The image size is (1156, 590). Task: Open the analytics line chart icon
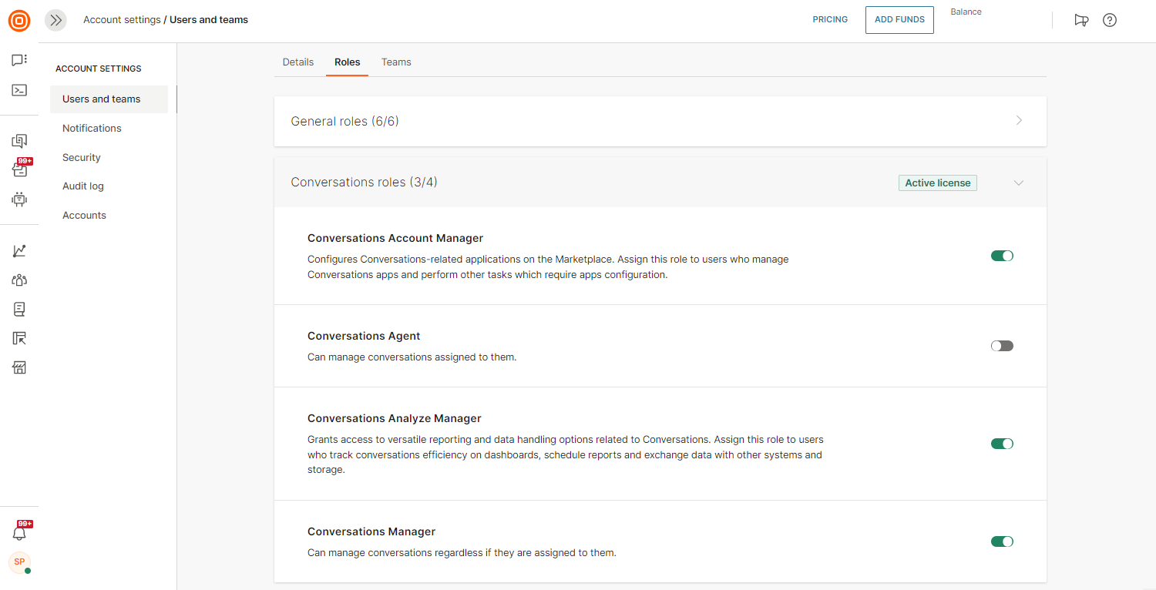19,251
